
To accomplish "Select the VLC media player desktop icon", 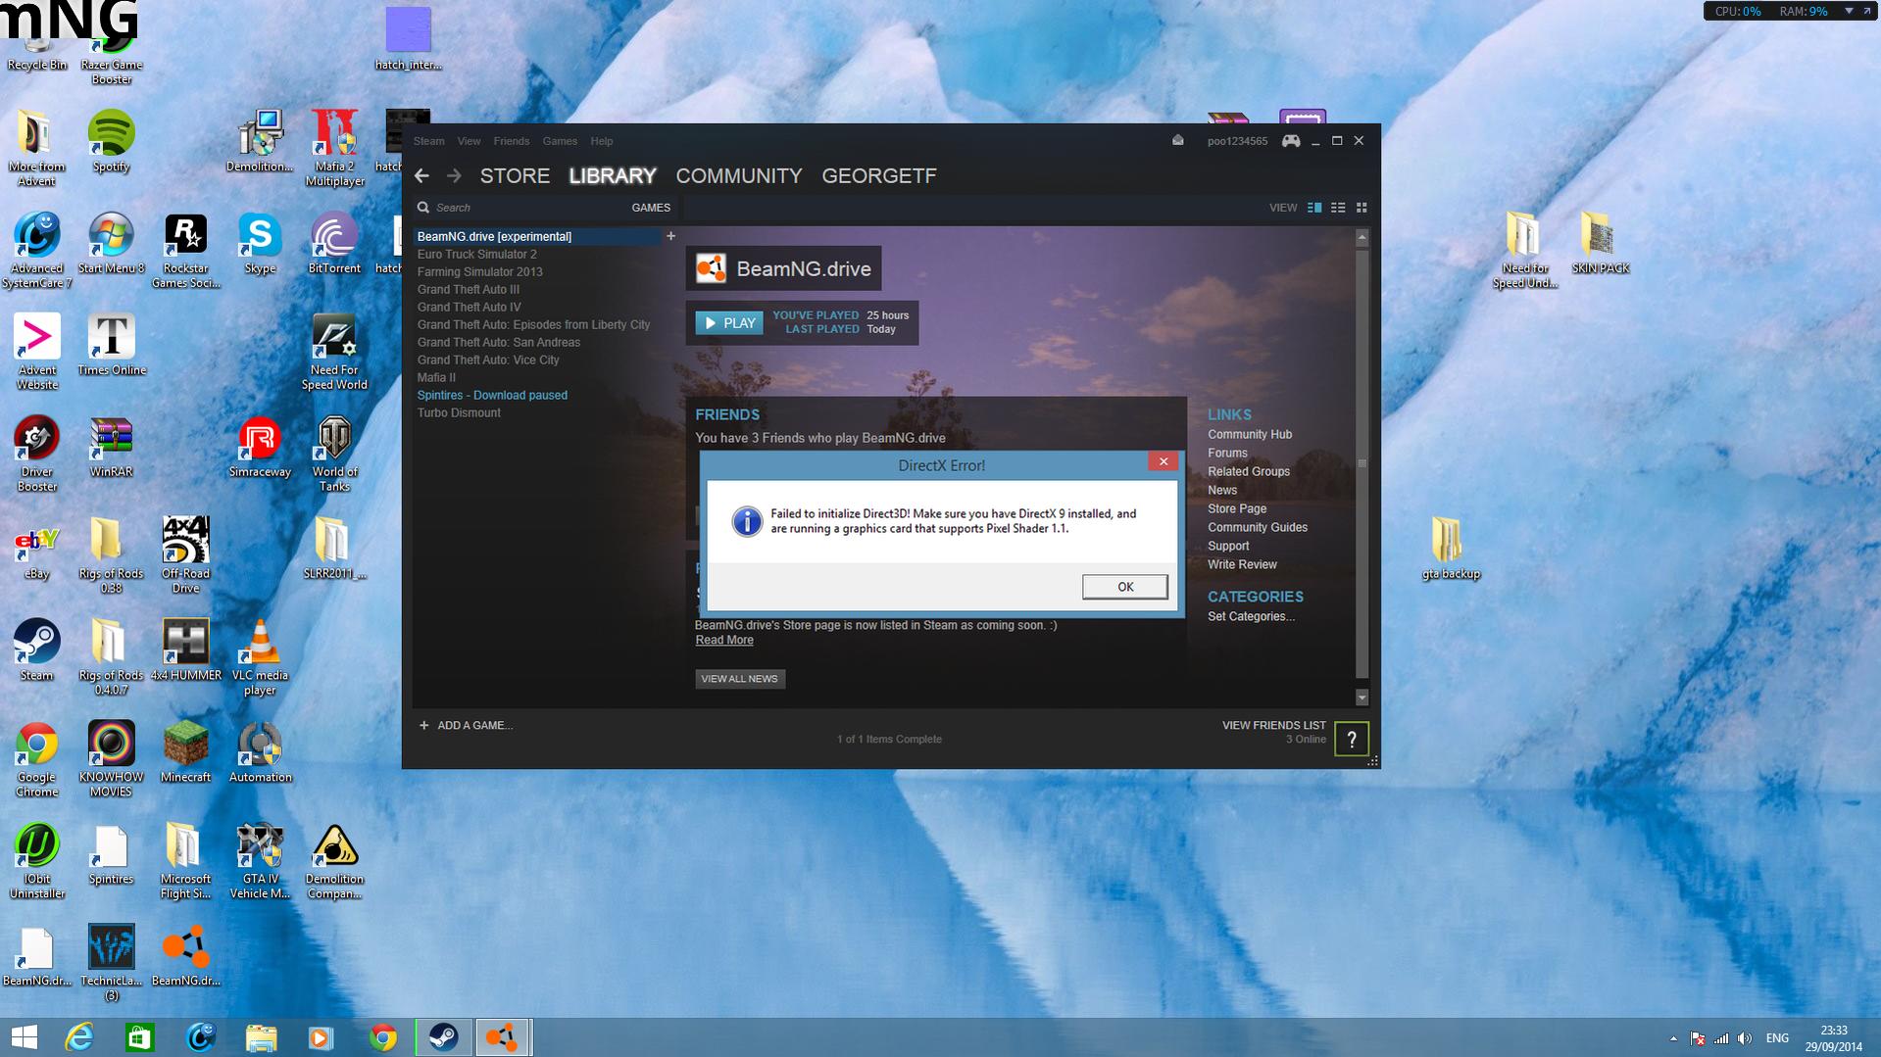I will (x=260, y=656).
